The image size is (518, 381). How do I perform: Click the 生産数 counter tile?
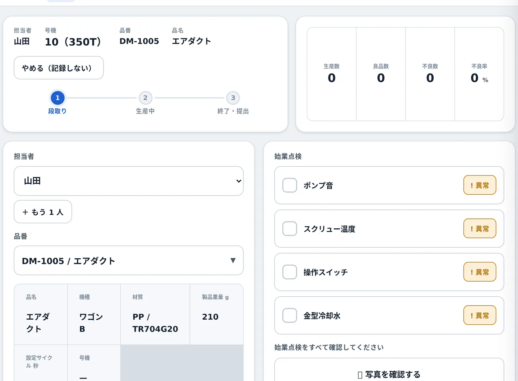[332, 74]
